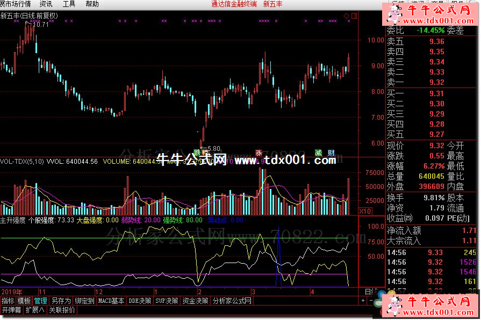Click the 收益(四) value 0.097
Screen dimensions: 481x320
point(435,218)
